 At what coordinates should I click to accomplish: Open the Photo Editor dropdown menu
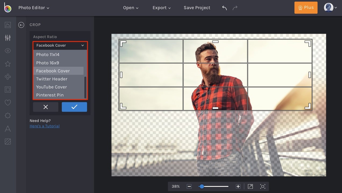(x=34, y=8)
